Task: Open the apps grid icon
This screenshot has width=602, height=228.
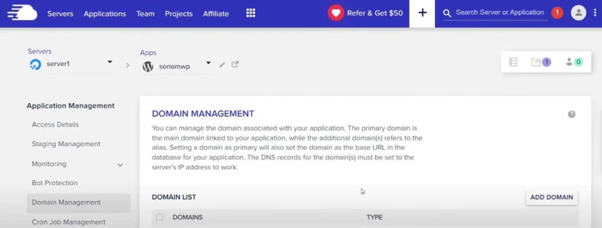Action: coord(250,14)
